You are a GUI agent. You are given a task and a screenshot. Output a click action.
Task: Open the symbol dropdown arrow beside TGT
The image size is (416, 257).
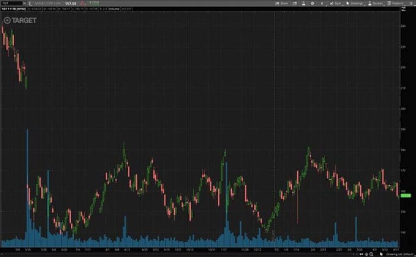tap(24, 4)
